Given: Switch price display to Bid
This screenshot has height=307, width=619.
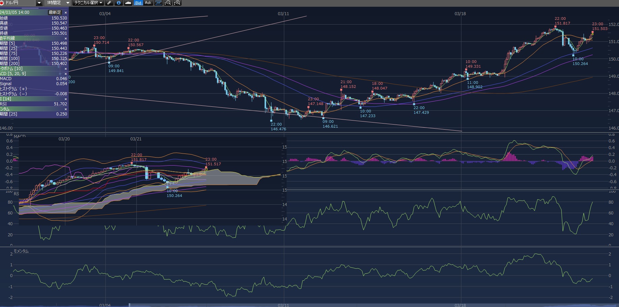Looking at the screenshot, I should click(x=138, y=3).
